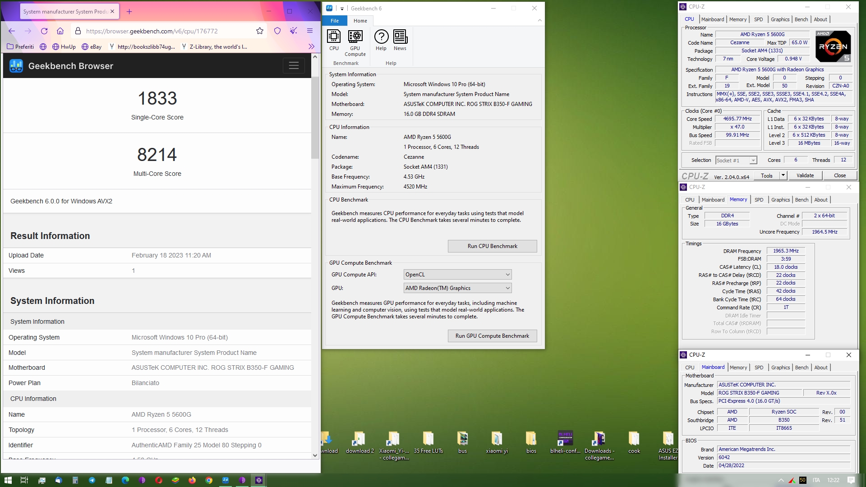Open the eBay bookmark
Viewport: 866px width, 487px height.
click(92, 46)
